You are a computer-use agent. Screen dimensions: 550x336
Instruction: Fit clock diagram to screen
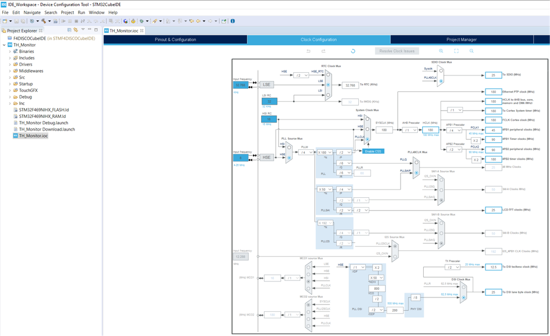tap(456, 51)
